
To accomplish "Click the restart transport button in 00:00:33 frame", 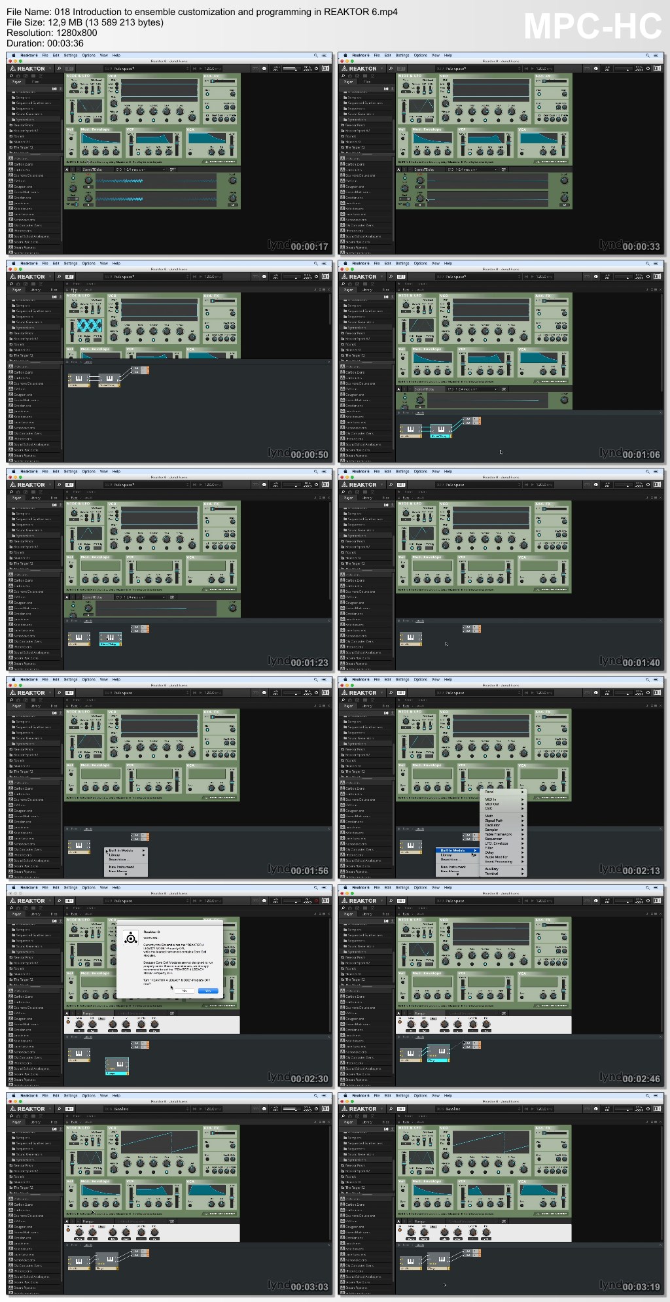I will click(x=525, y=68).
